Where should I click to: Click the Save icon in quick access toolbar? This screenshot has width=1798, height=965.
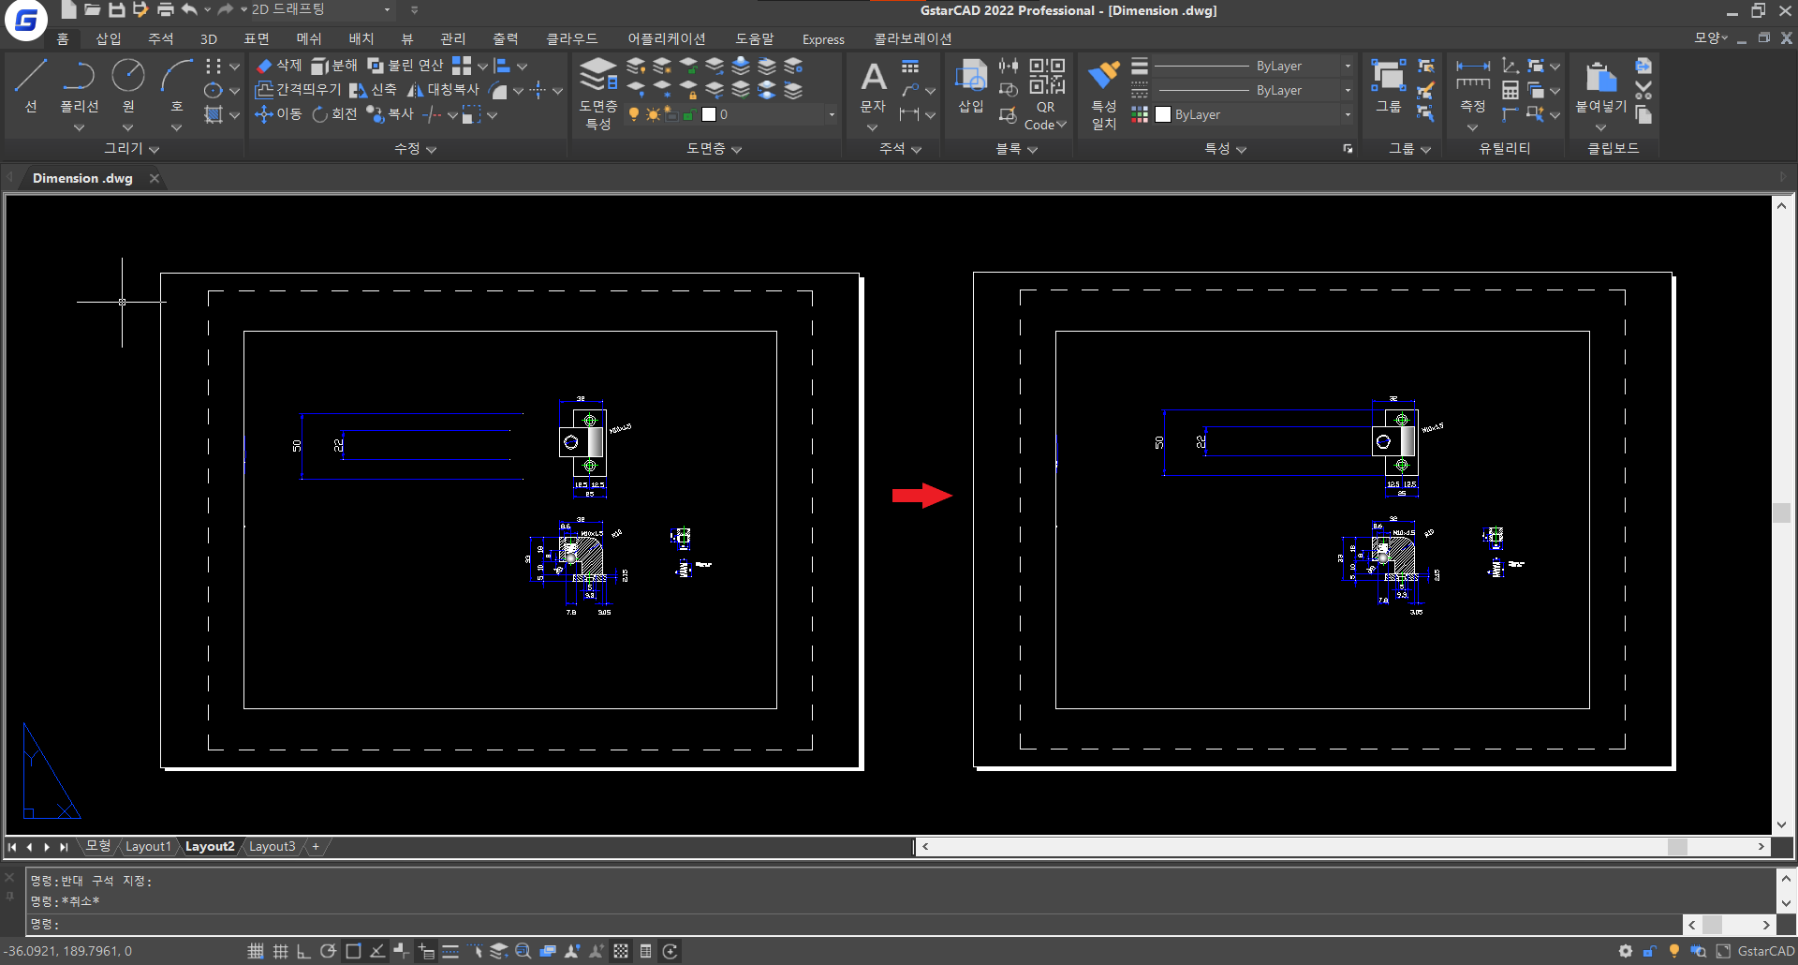(117, 9)
